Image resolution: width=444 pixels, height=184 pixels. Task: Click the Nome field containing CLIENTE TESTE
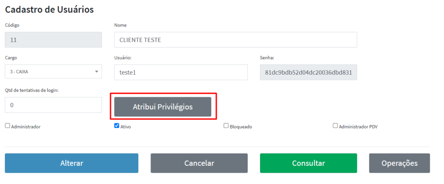click(x=235, y=39)
